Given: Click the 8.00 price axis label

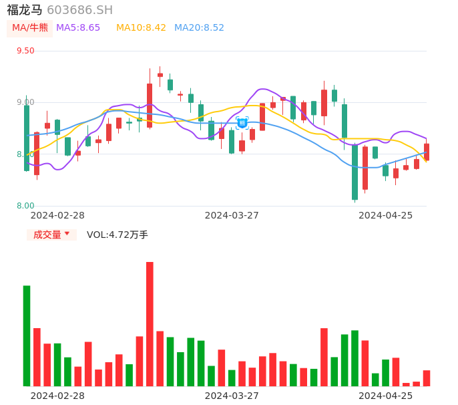Looking at the screenshot, I should (x=25, y=206).
